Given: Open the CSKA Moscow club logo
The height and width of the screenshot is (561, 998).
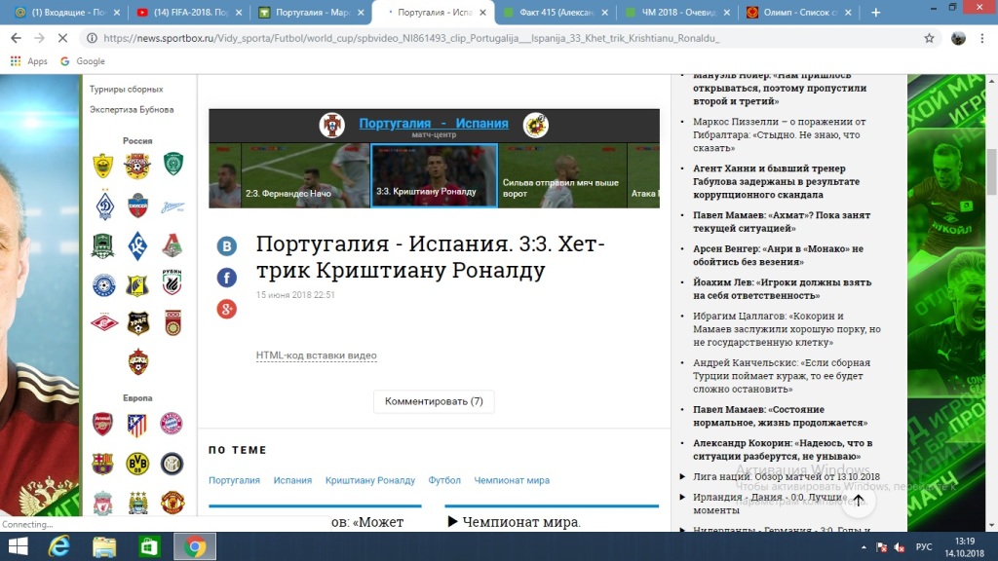Looking at the screenshot, I should 138,362.
